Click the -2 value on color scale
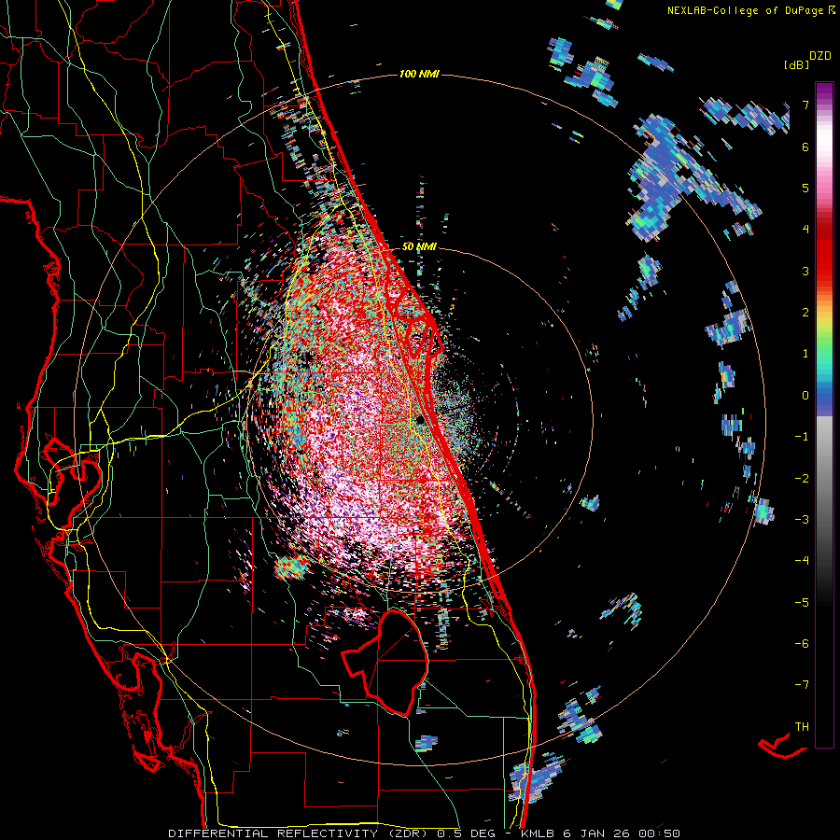The image size is (840, 840). (802, 479)
